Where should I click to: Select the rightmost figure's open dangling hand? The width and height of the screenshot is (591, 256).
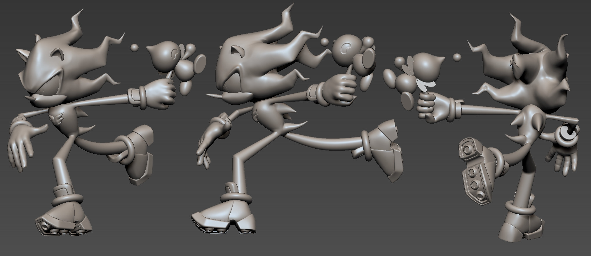point(562,159)
